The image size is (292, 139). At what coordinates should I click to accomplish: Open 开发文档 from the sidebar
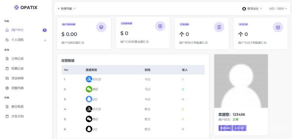click(x=17, y=116)
